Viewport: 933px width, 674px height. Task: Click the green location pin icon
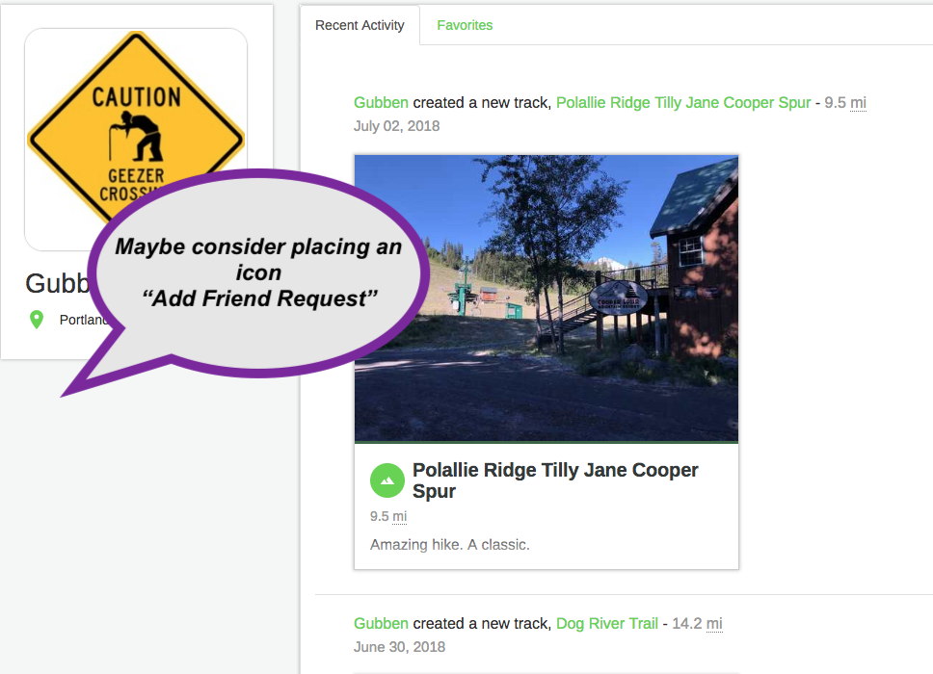coord(37,319)
